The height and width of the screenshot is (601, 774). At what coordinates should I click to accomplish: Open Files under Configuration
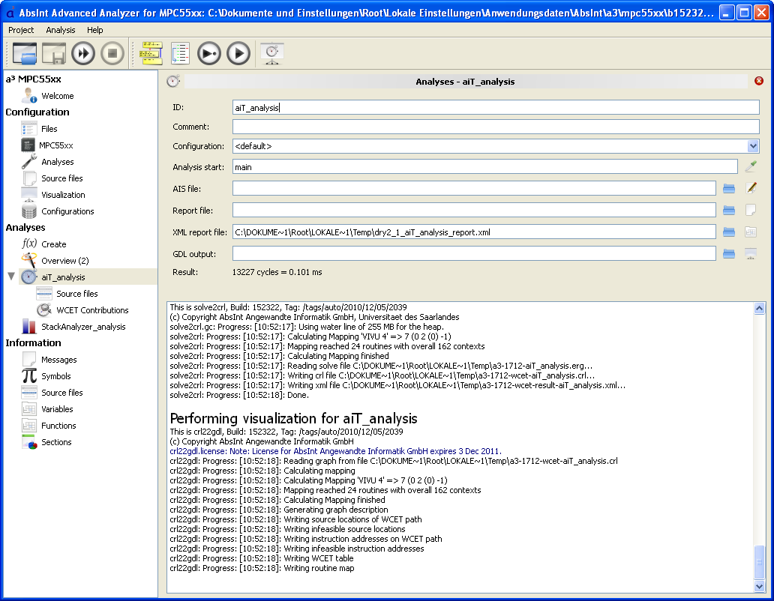(x=49, y=129)
